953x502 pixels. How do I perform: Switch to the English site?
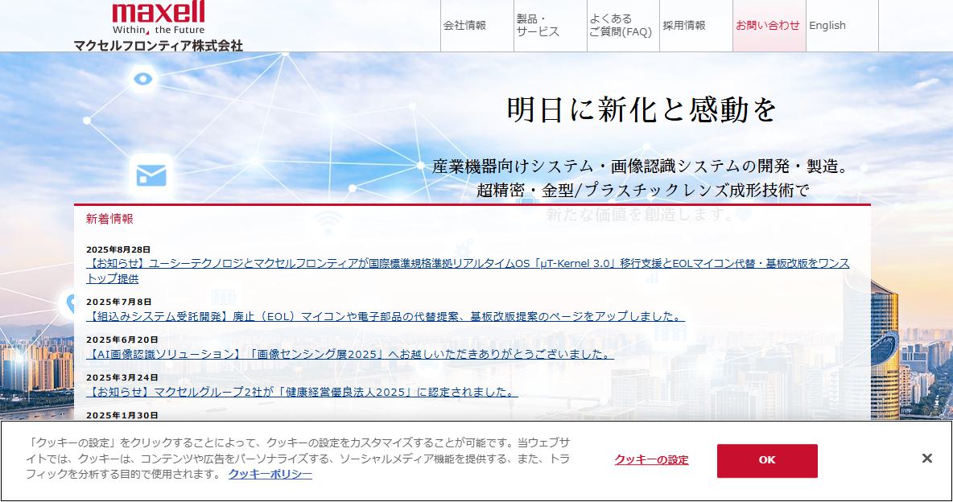(x=842, y=26)
